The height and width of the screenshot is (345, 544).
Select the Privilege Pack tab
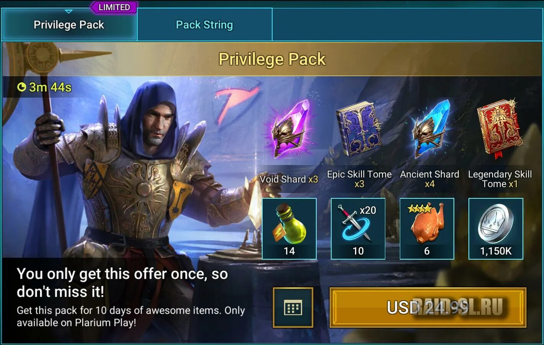coord(69,25)
